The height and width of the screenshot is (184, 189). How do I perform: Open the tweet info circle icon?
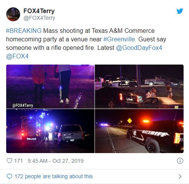[x=180, y=161]
